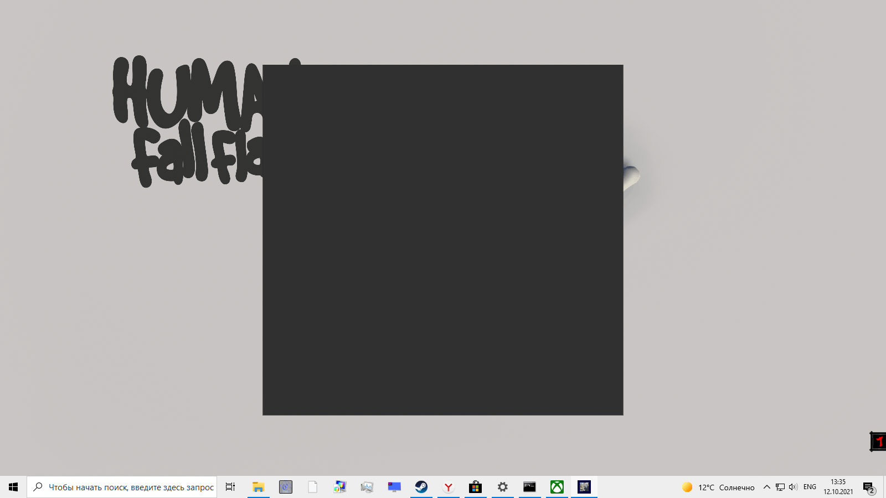Click the Show desktop strip on the taskbar

[884, 487]
